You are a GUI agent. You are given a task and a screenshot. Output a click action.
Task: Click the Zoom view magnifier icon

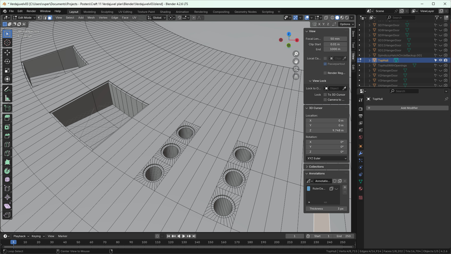296,54
